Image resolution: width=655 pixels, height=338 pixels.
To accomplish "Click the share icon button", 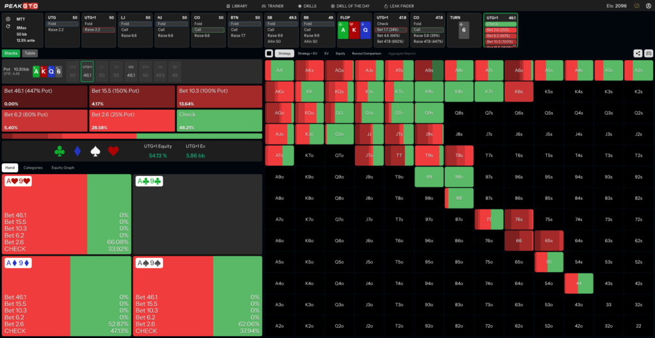I will 638,53.
